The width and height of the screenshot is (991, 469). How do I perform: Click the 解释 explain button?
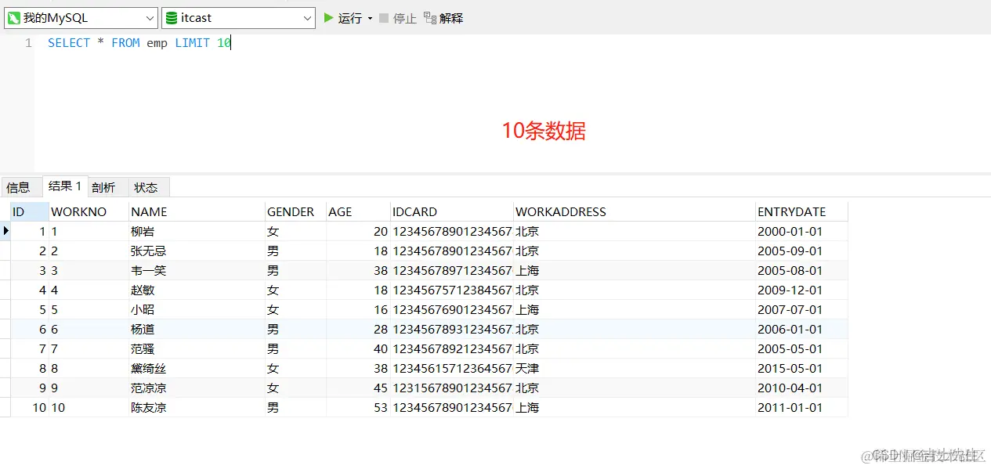[443, 18]
